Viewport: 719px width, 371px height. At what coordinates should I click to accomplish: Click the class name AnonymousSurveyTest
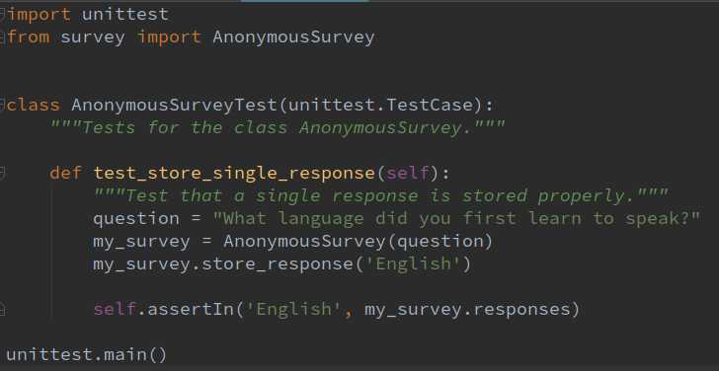(x=174, y=106)
